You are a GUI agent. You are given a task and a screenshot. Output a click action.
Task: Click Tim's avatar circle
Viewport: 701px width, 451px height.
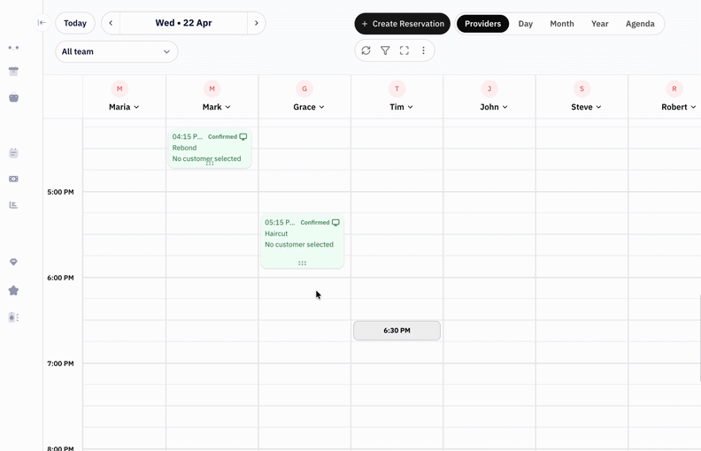[x=397, y=88]
